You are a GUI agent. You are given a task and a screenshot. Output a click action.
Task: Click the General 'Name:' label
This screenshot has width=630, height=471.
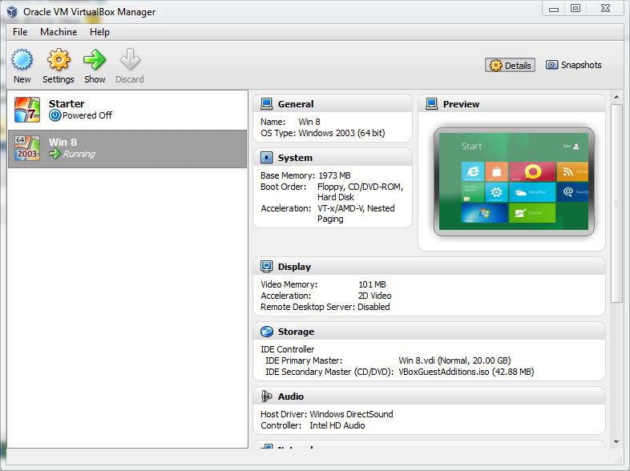click(273, 122)
